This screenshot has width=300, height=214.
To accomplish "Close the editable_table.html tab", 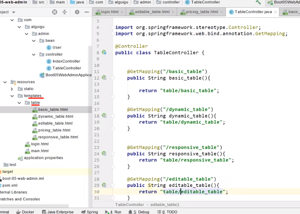I will pos(173,12).
